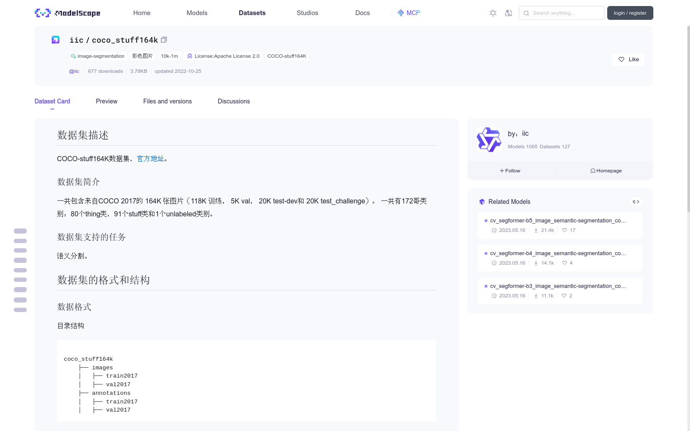Click the login / register button
690x431 pixels.
[x=630, y=13]
